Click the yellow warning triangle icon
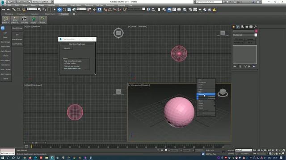Image resolution: width=286 pixels, height=160 pixels. tap(214, 9)
